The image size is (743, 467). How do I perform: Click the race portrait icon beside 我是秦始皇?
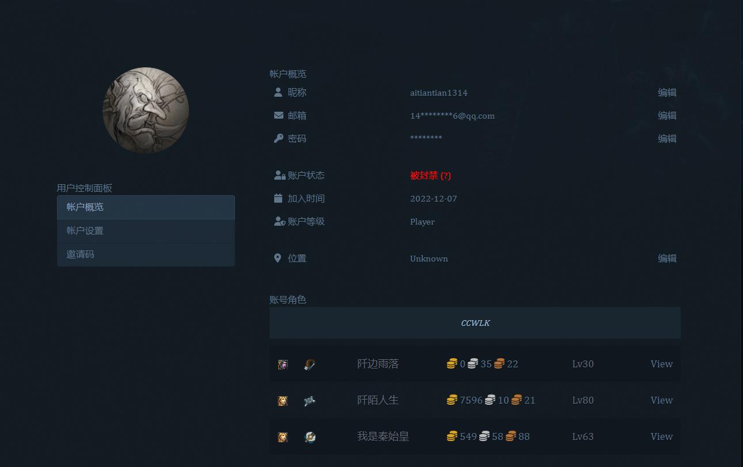click(283, 436)
